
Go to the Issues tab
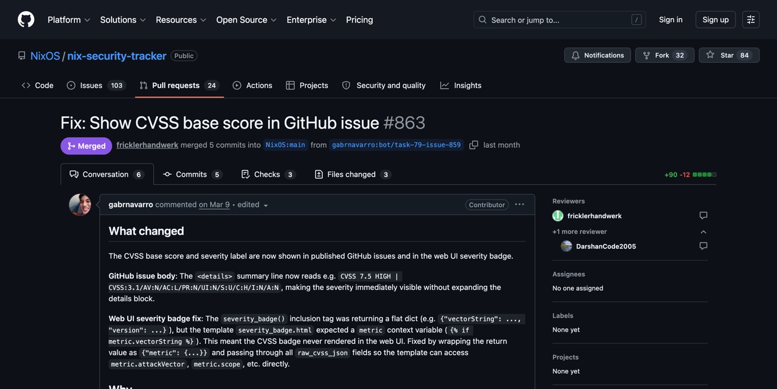tap(95, 86)
